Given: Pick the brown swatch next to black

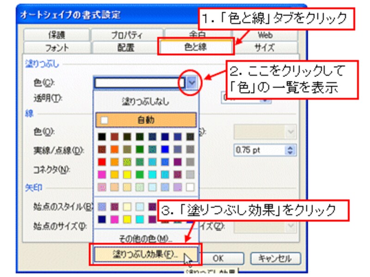Looking at the screenshot, I should point(114,137).
